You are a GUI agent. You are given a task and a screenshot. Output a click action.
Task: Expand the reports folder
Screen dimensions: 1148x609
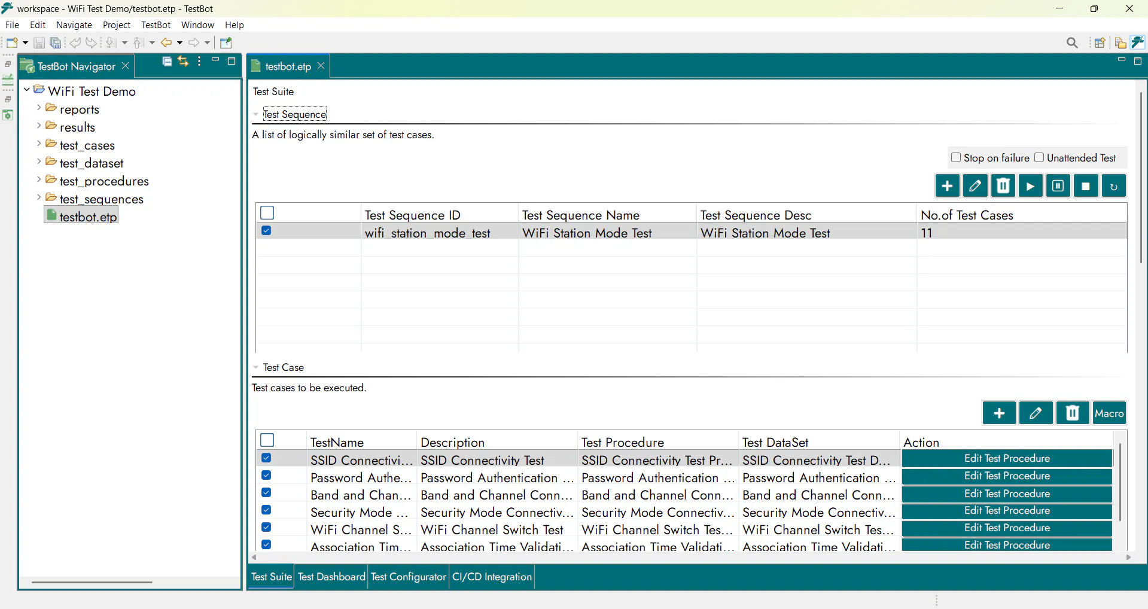pyautogui.click(x=39, y=108)
